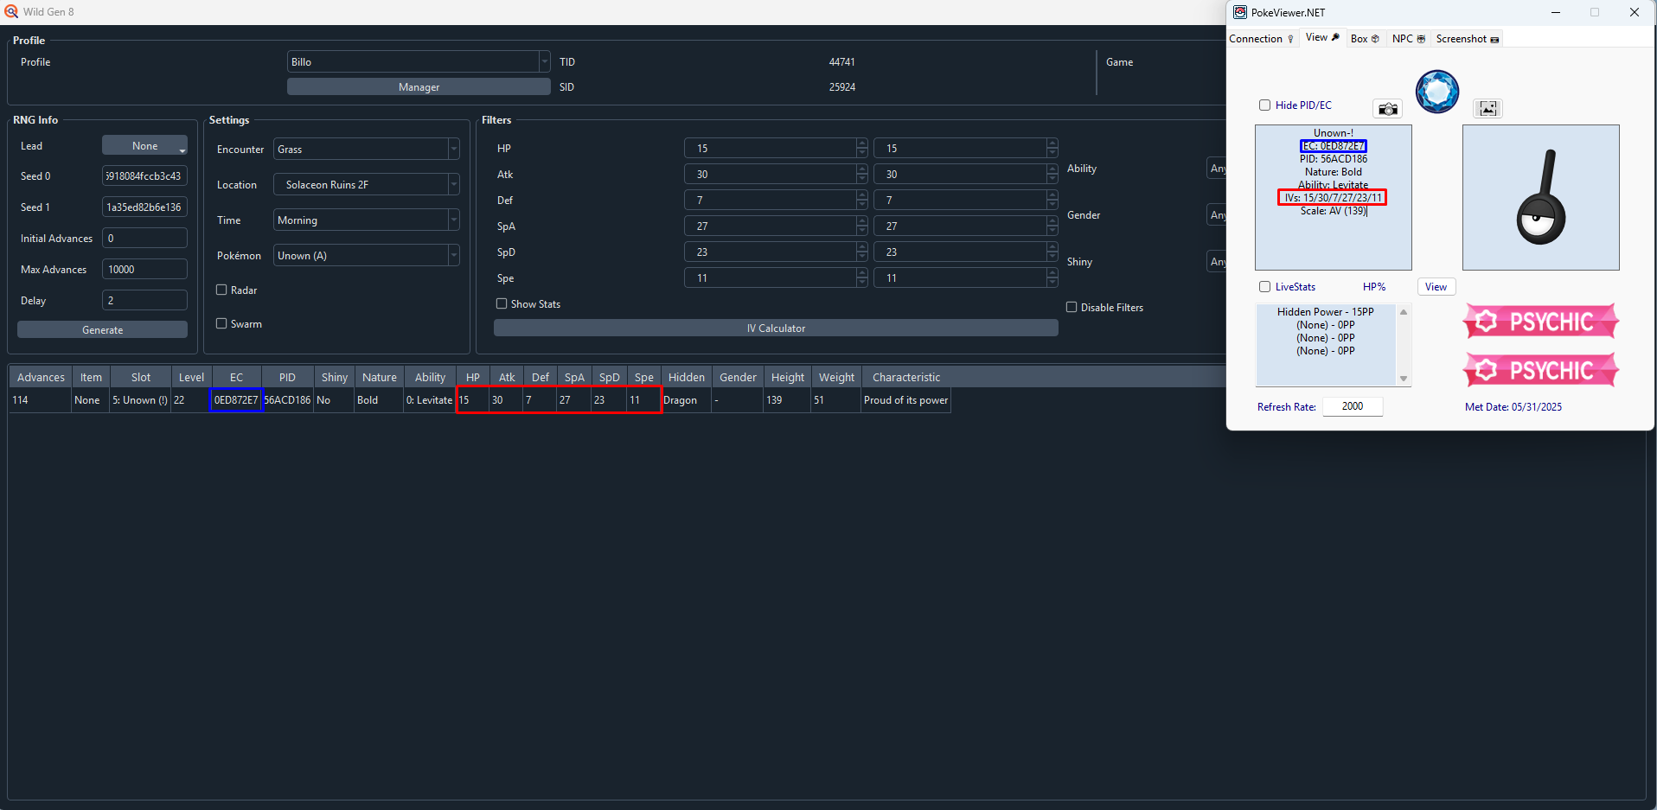The image size is (1657, 810).
Task: Click the lower PSYCHIC type badge
Action: tap(1541, 370)
